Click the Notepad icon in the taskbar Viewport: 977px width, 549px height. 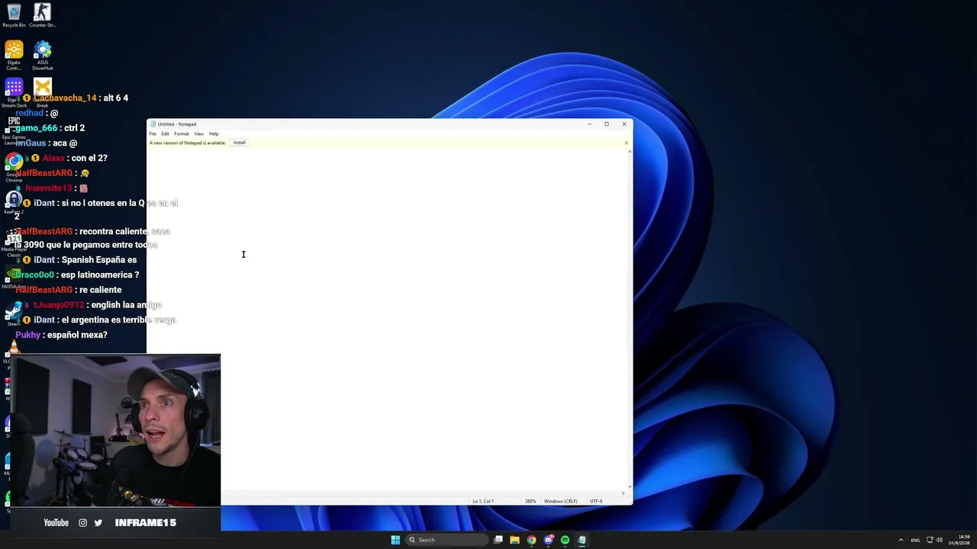point(582,540)
